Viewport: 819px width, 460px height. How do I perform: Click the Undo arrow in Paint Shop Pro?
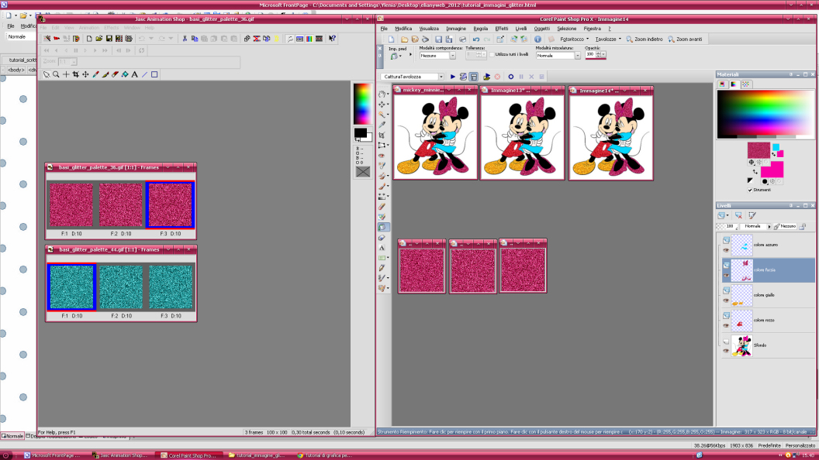click(476, 39)
